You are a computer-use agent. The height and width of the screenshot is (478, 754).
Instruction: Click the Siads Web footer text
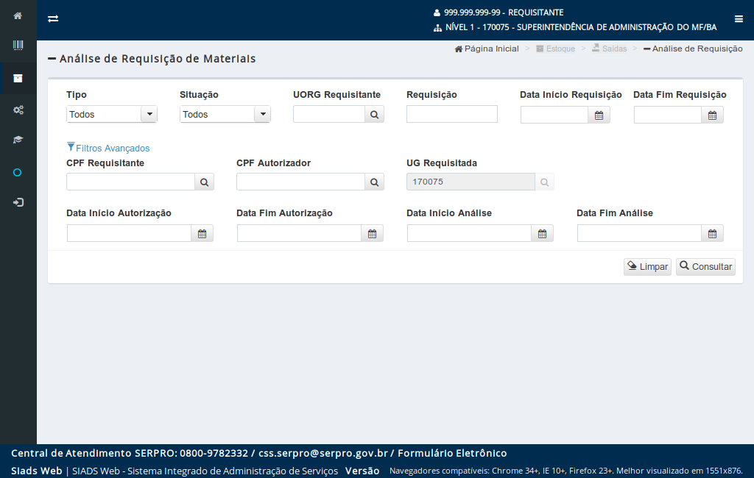click(37, 471)
